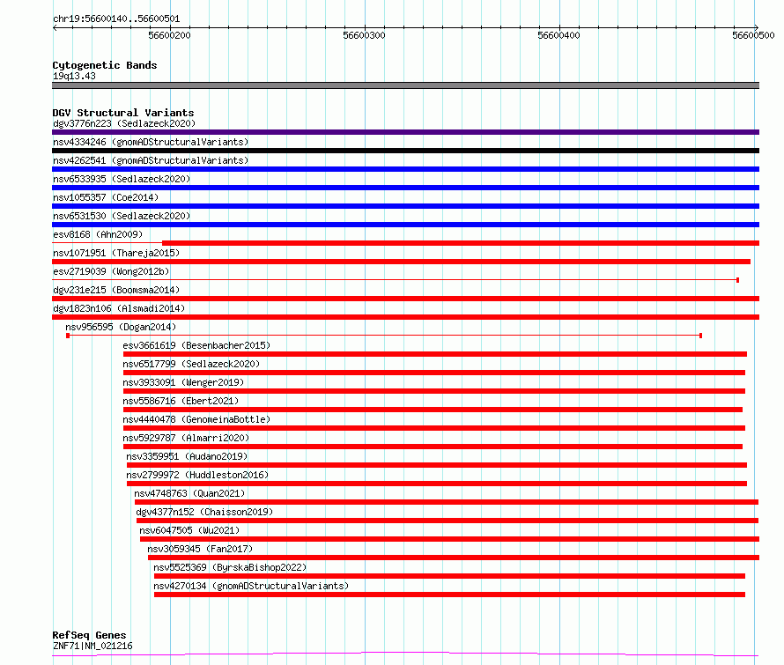Click the red bar under nsv2799972

(437, 484)
